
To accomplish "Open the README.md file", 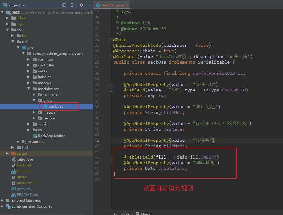I will tap(27, 195).
